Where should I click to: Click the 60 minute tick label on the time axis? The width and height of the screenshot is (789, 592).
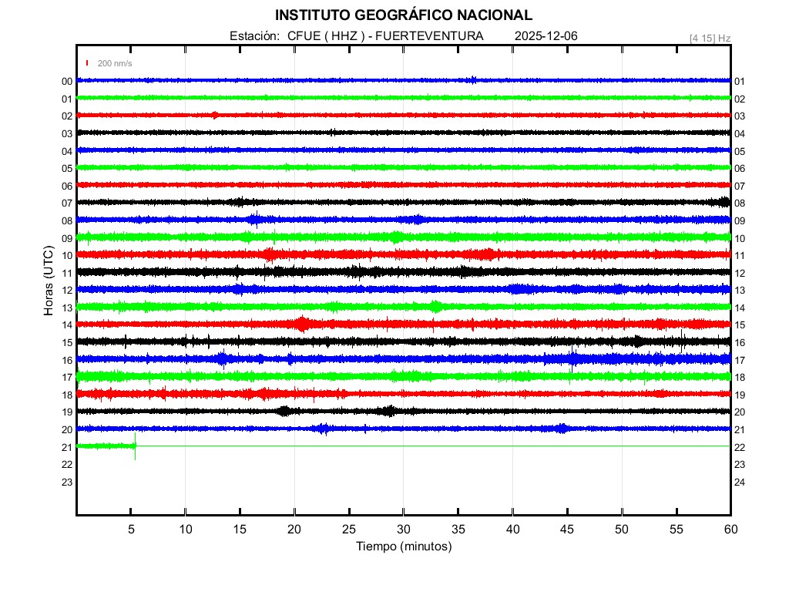(x=730, y=529)
